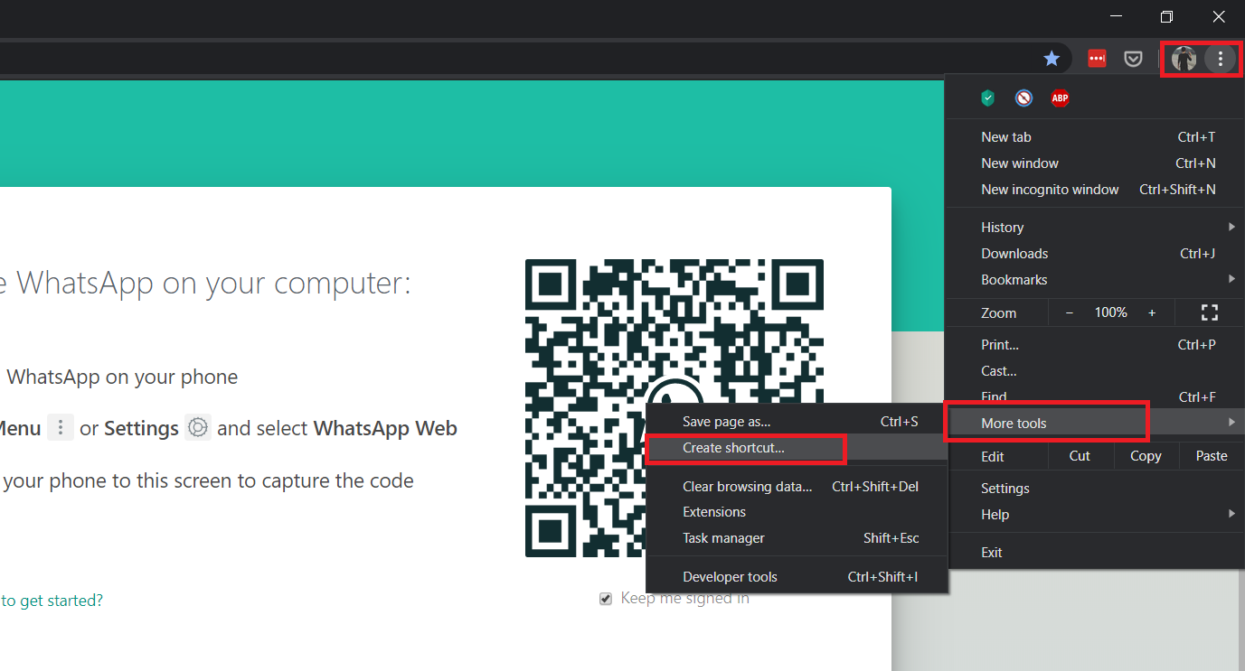
Task: Choose Print... from the menu
Action: (x=1095, y=344)
